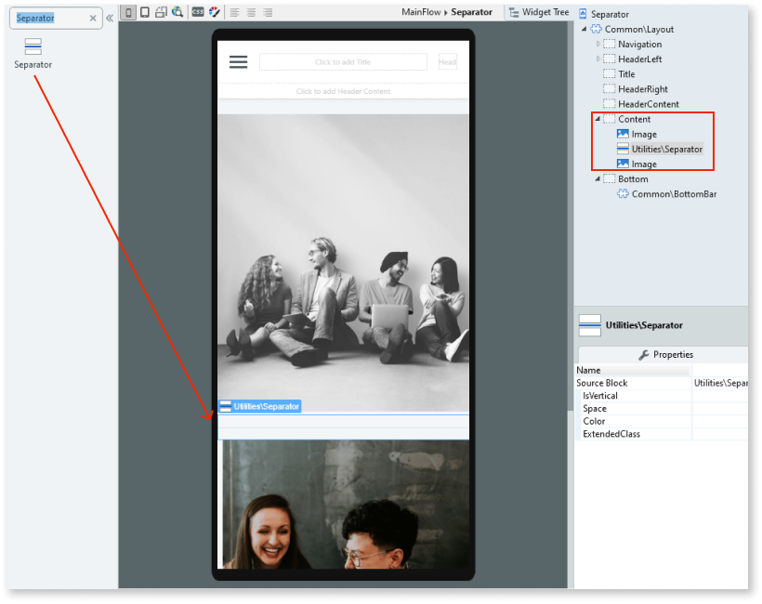762x604 pixels.
Task: Toggle the align right option
Action: 269,13
